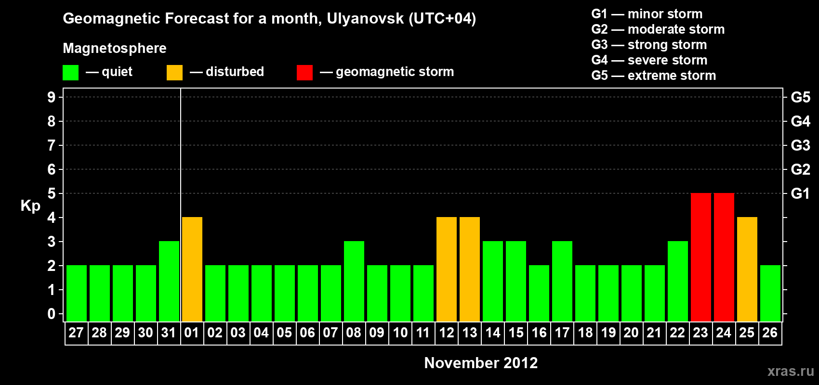
Task: Click the green bar for day 22
Action: [x=678, y=281]
